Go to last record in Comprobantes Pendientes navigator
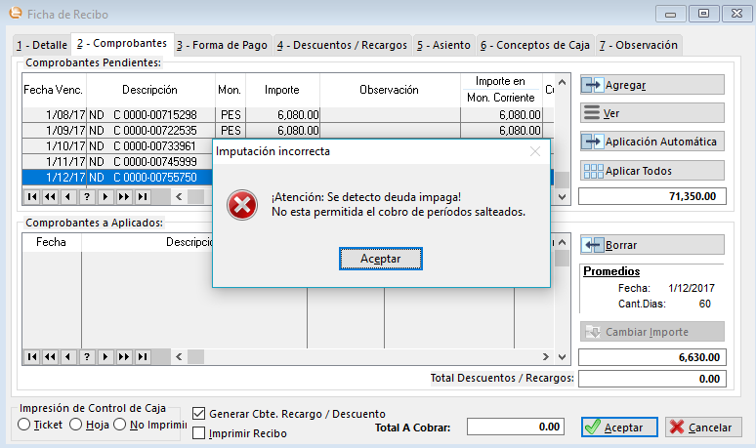Image resolution: width=756 pixels, height=448 pixels. coord(144,196)
